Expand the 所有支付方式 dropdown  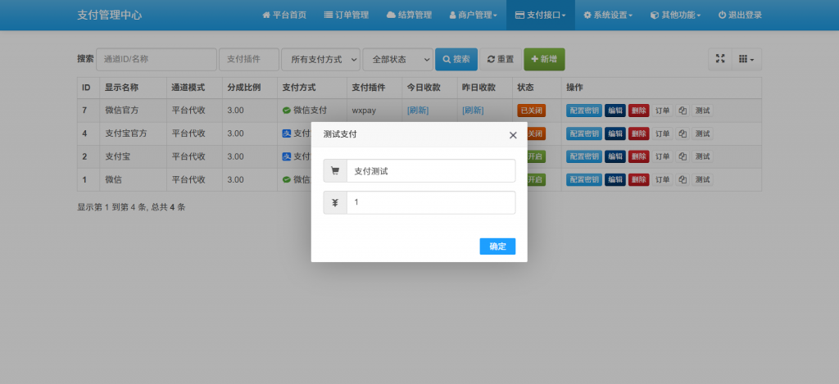point(320,59)
